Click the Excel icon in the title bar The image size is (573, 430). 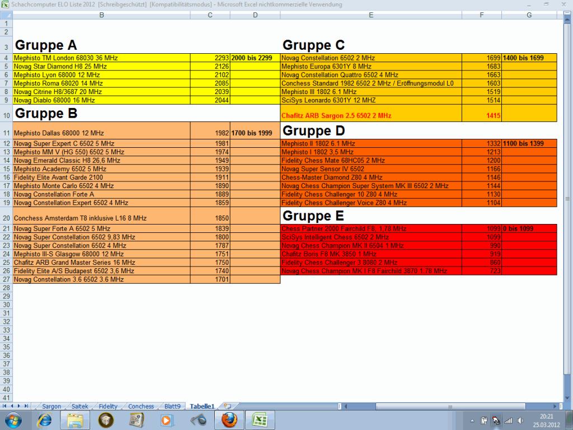pyautogui.click(x=4, y=4)
